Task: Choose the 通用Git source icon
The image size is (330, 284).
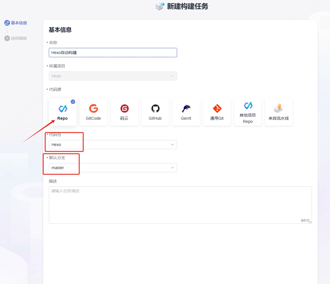Action: [x=217, y=109]
